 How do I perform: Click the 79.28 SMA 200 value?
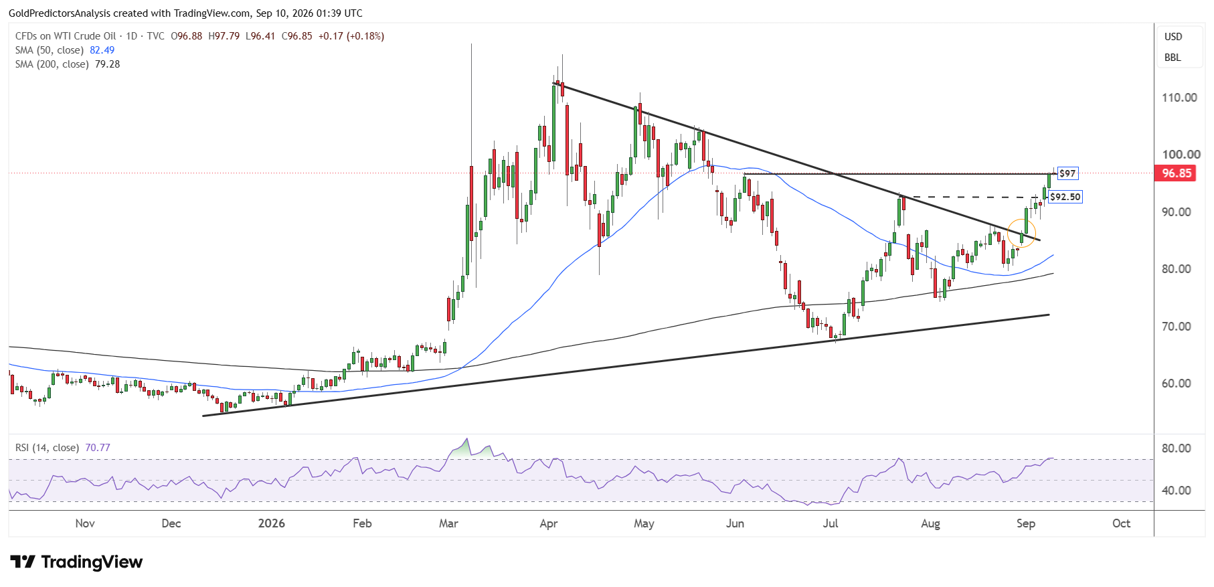pyautogui.click(x=108, y=64)
